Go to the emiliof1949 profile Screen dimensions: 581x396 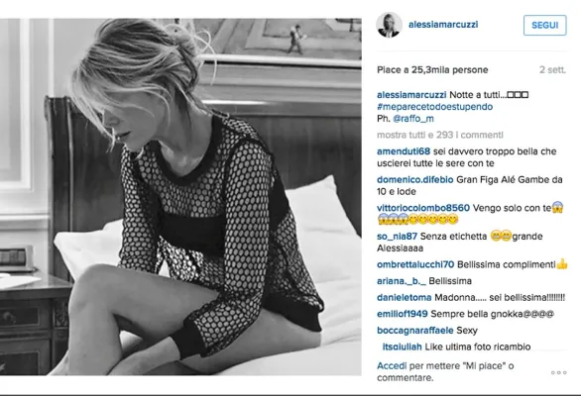pyautogui.click(x=402, y=314)
